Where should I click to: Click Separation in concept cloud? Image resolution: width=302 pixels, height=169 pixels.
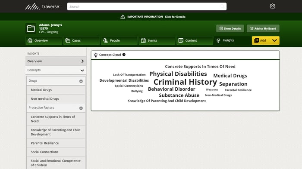pos(233,84)
